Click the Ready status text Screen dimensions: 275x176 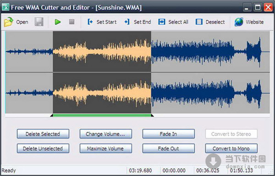tap(9, 170)
